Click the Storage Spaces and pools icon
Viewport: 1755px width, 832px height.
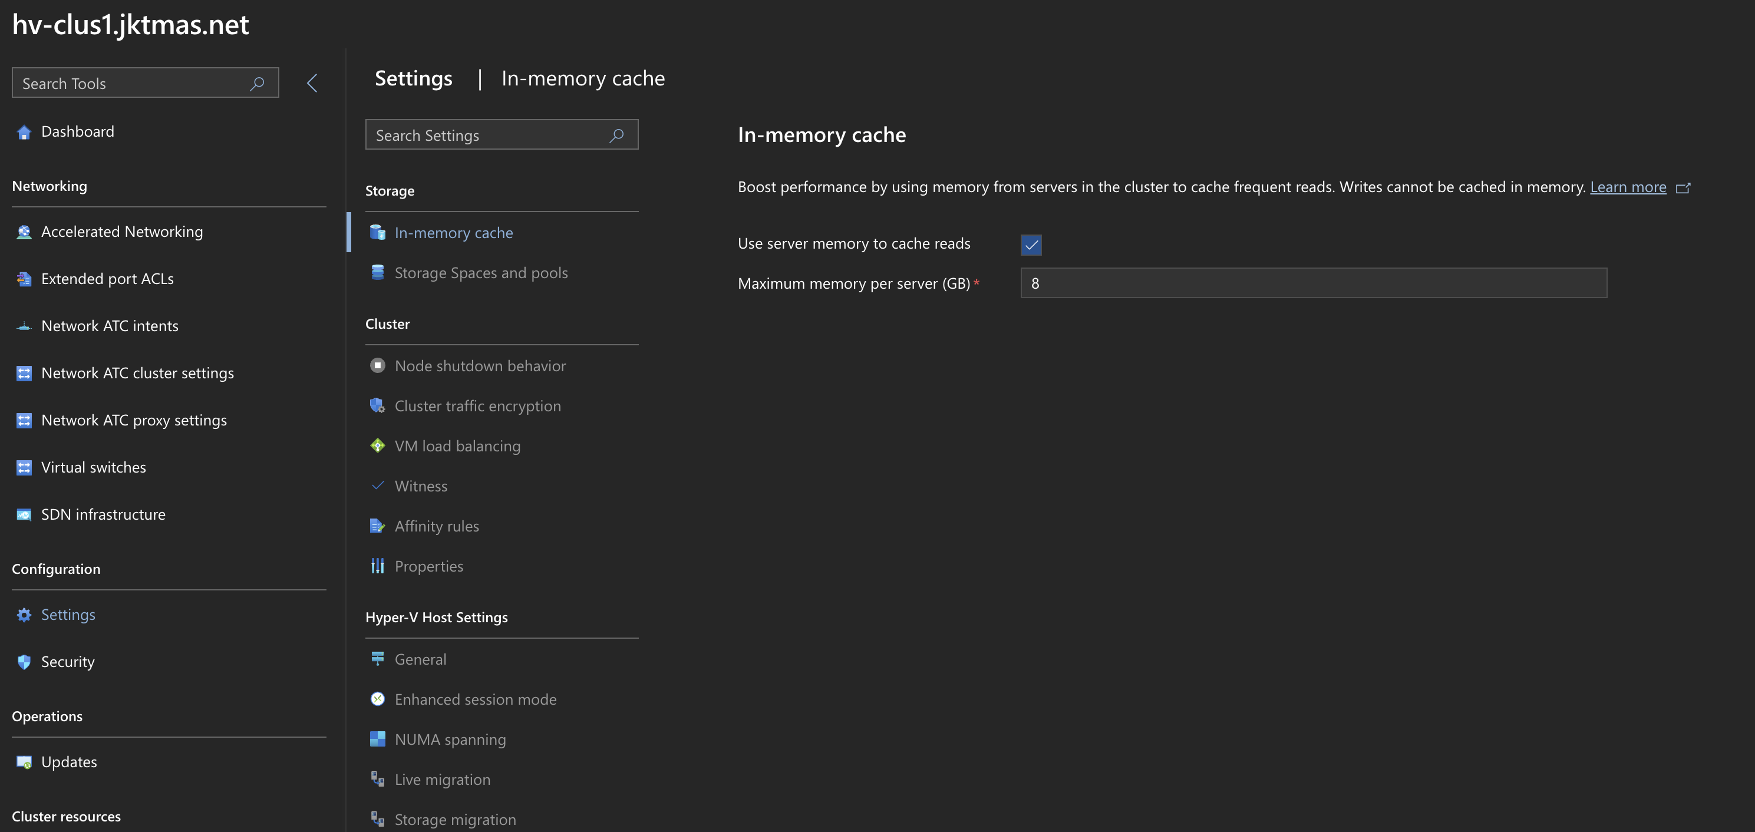click(377, 273)
